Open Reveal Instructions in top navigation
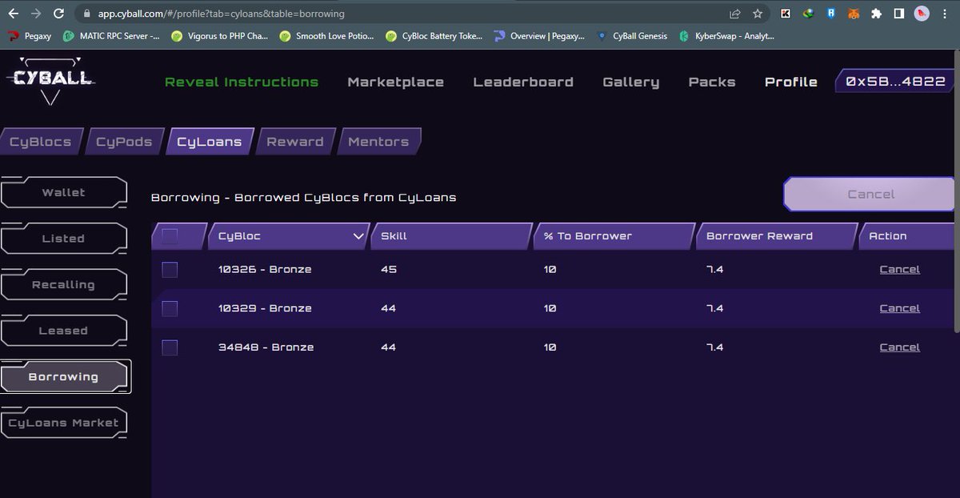 coord(242,82)
